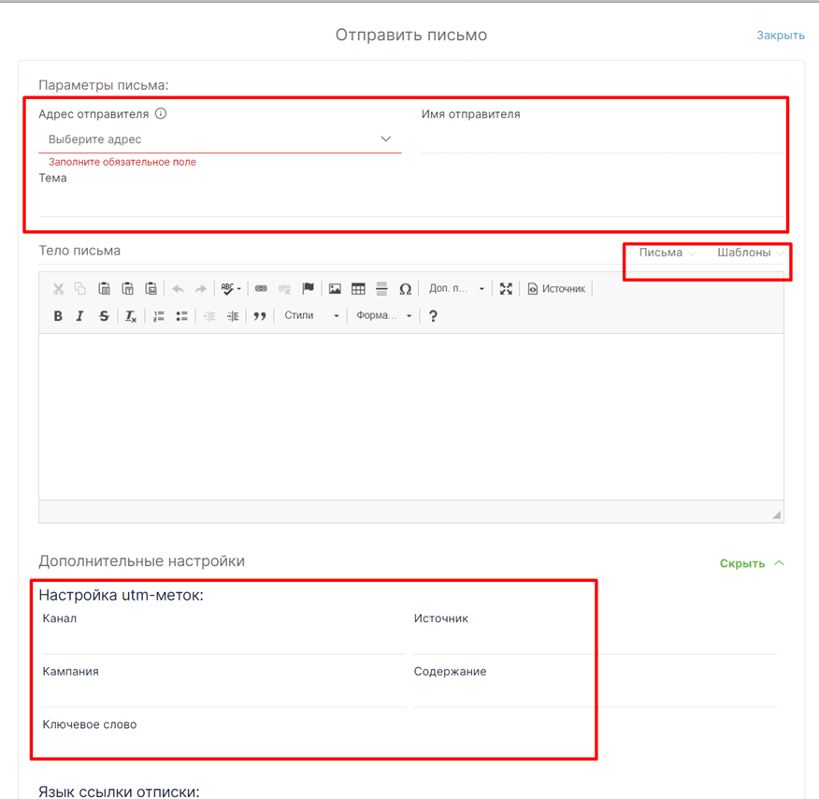Collapse additional settings via Скрыть
The height and width of the screenshot is (799, 819).
pos(751,563)
